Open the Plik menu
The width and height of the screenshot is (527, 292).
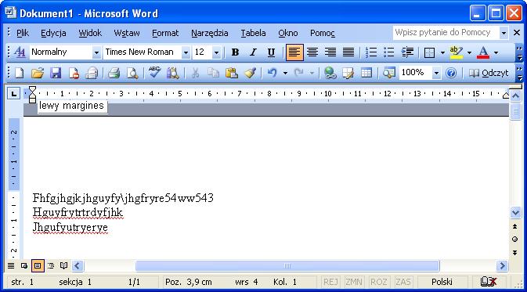[23, 33]
